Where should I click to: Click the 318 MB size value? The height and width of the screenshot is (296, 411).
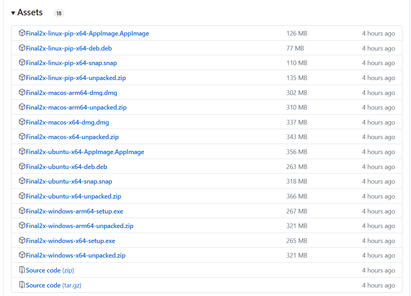point(297,182)
